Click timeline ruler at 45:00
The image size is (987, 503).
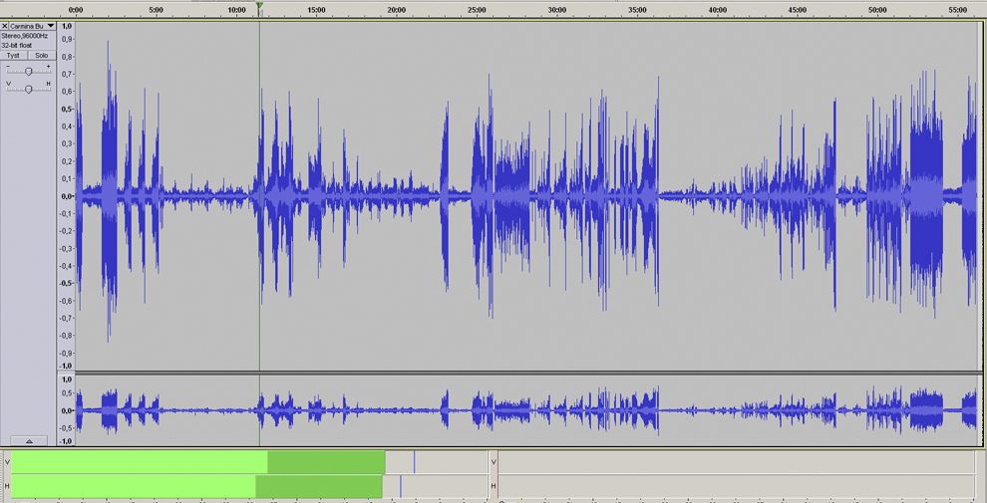(798, 10)
